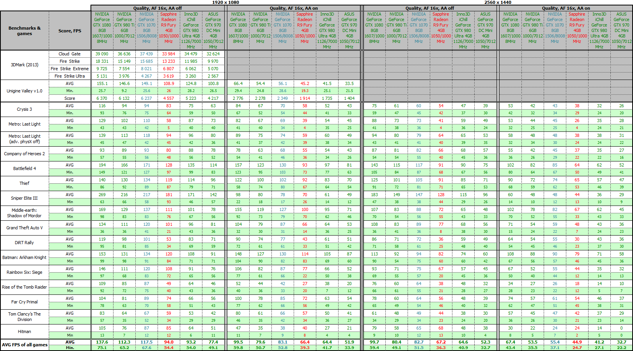Click the '1920 x 1080' resolution heading

pos(225,2)
